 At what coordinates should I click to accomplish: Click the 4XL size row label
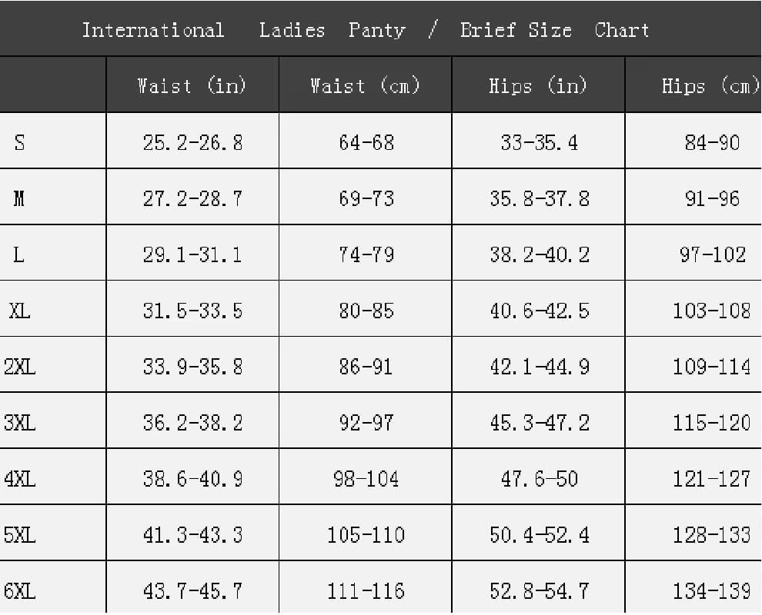[19, 479]
